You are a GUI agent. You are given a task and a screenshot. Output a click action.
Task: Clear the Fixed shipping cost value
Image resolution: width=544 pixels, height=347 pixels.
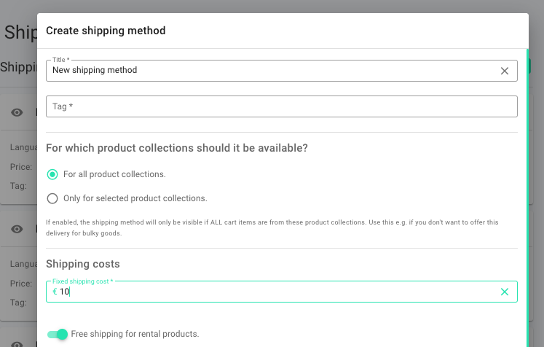click(505, 292)
